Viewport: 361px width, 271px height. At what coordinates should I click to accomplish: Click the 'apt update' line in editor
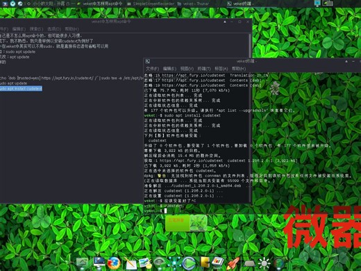coord(19,57)
